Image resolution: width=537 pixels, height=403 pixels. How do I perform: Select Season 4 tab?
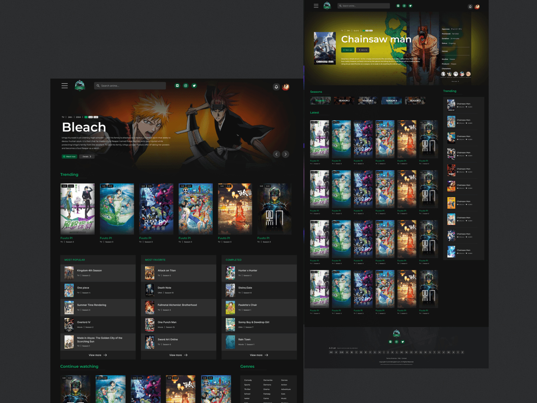[391, 100]
